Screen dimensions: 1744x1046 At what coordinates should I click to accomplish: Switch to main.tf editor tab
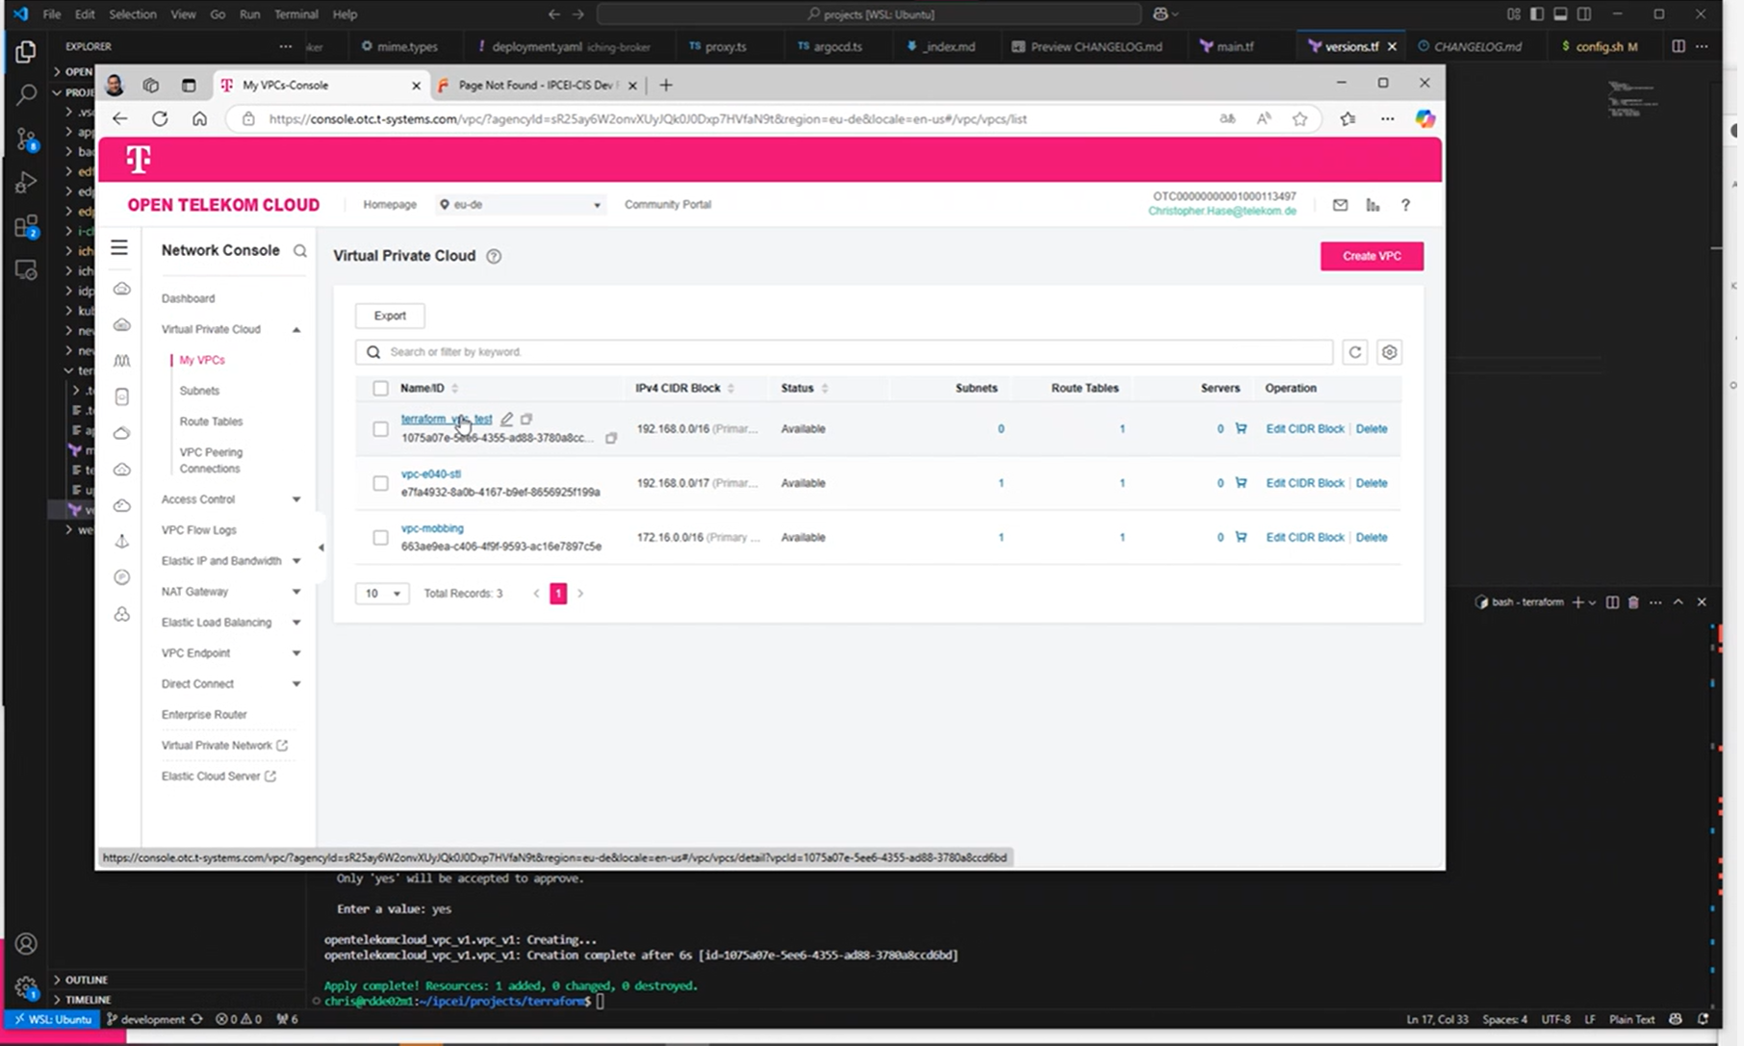(x=1234, y=46)
